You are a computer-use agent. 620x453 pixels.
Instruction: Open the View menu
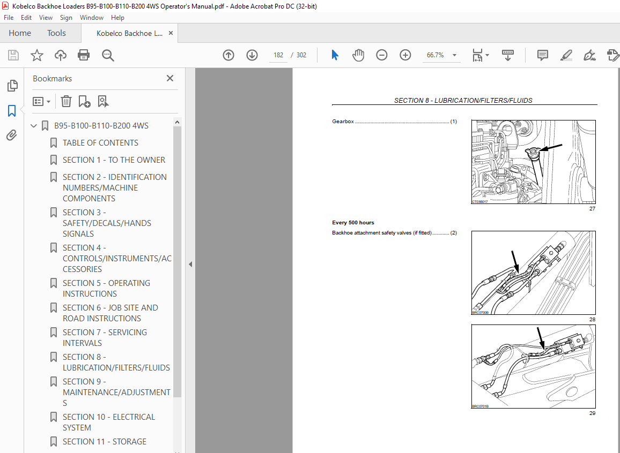(46, 17)
